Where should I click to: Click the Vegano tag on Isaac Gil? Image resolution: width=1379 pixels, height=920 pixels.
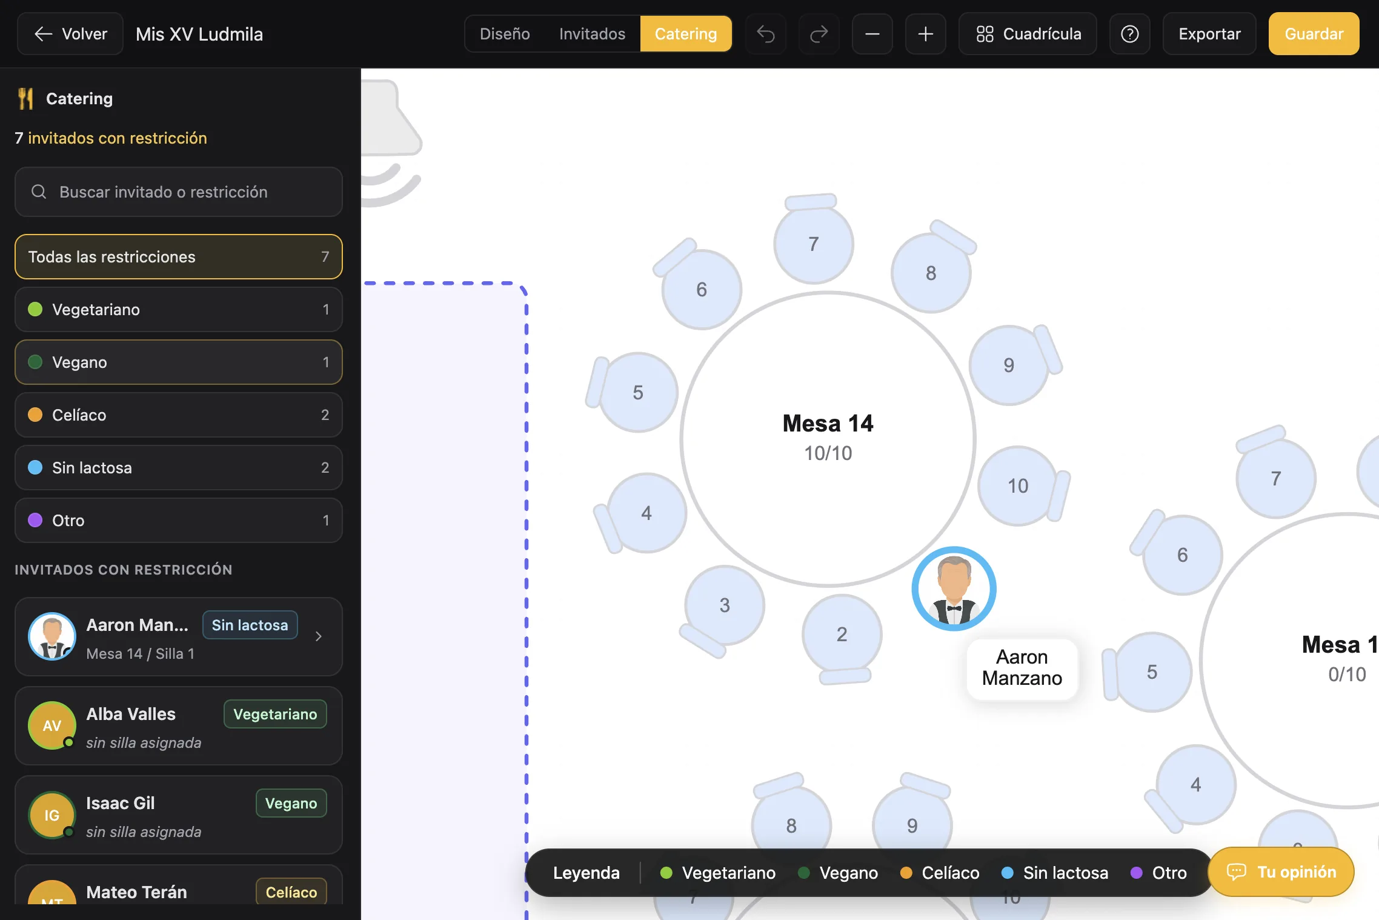click(291, 804)
